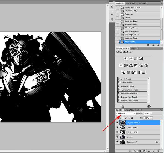
Task: Add a Channel Mixer adjustment layer
Action: [x=146, y=65]
